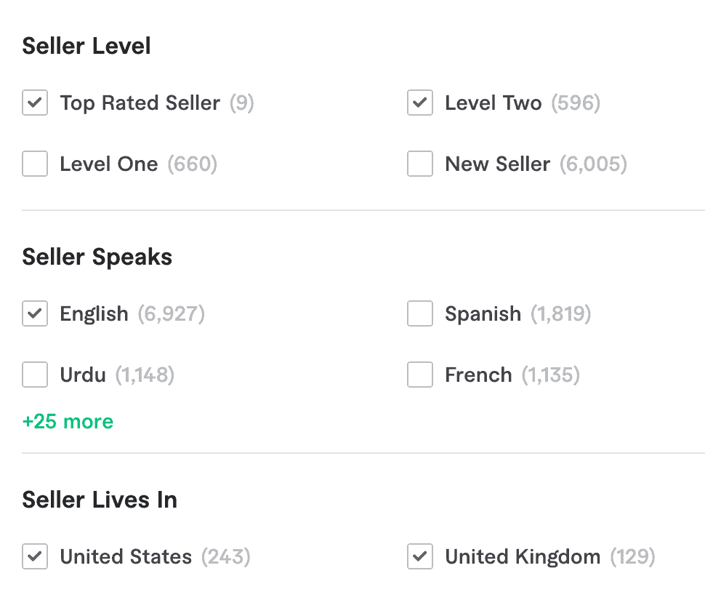The height and width of the screenshot is (592, 705).
Task: Click the United Kingdom label text
Action: (x=523, y=557)
